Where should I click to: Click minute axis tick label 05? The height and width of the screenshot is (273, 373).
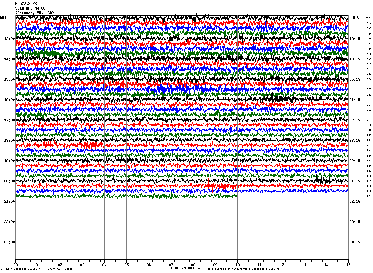point(126,265)
